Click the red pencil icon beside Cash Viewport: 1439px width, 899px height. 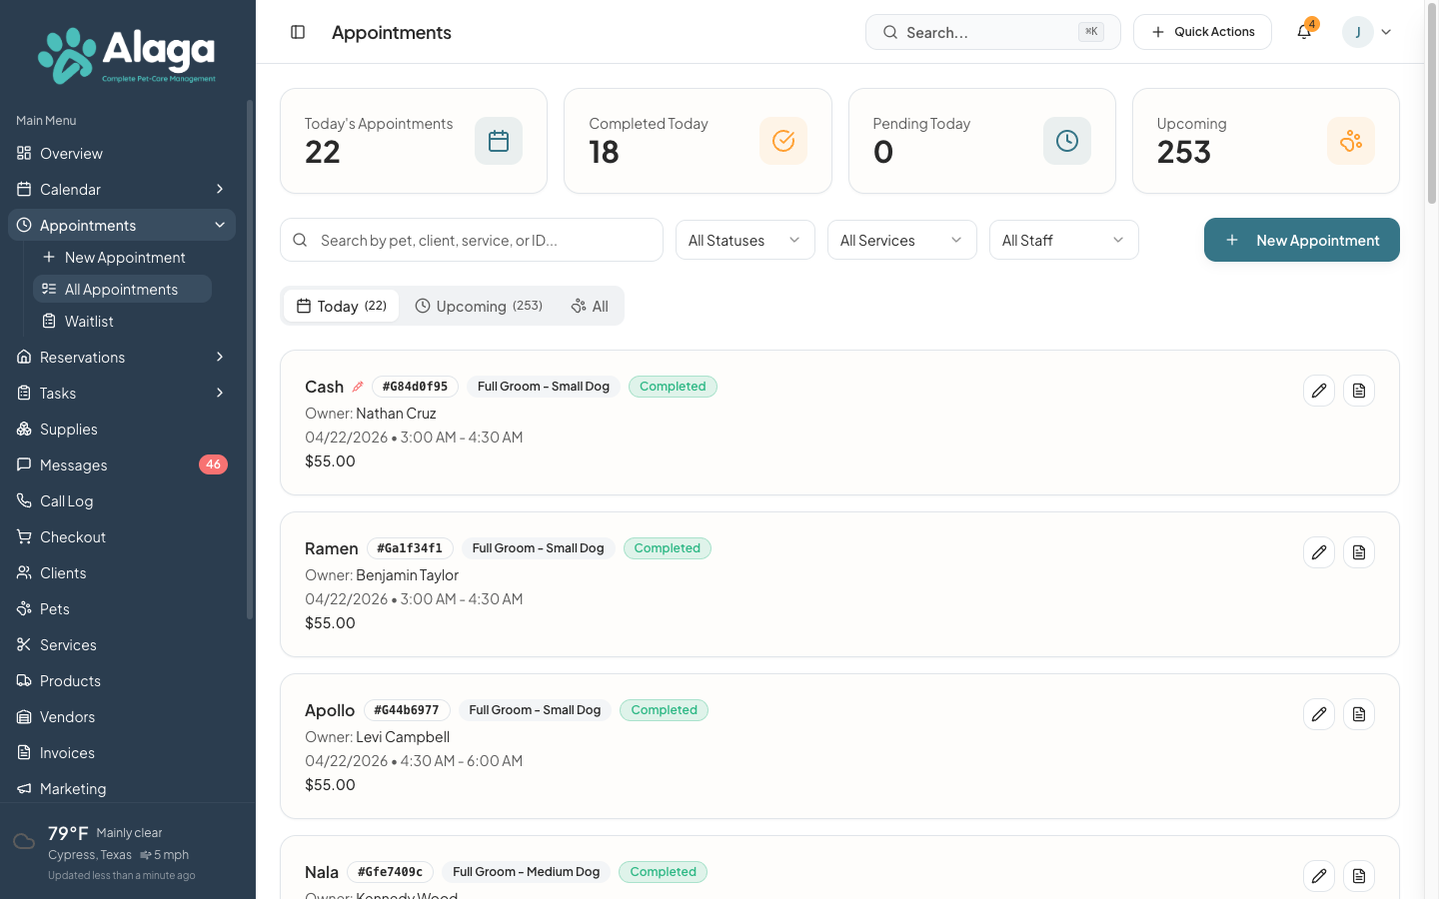click(358, 387)
